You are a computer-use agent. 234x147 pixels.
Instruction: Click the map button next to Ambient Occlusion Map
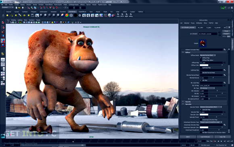pos(224,49)
